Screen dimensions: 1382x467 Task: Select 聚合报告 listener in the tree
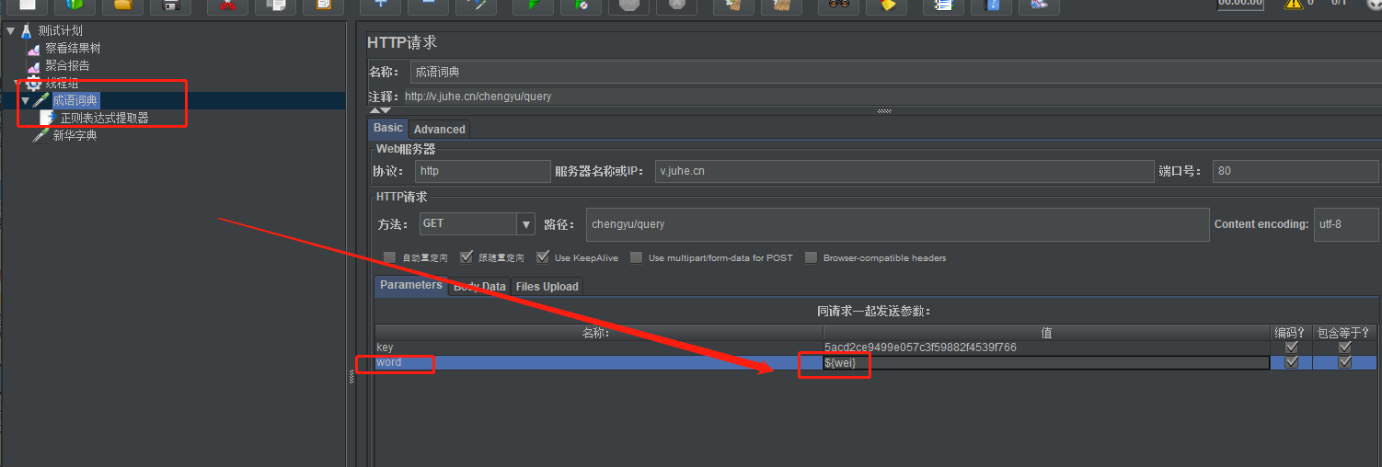(67, 65)
